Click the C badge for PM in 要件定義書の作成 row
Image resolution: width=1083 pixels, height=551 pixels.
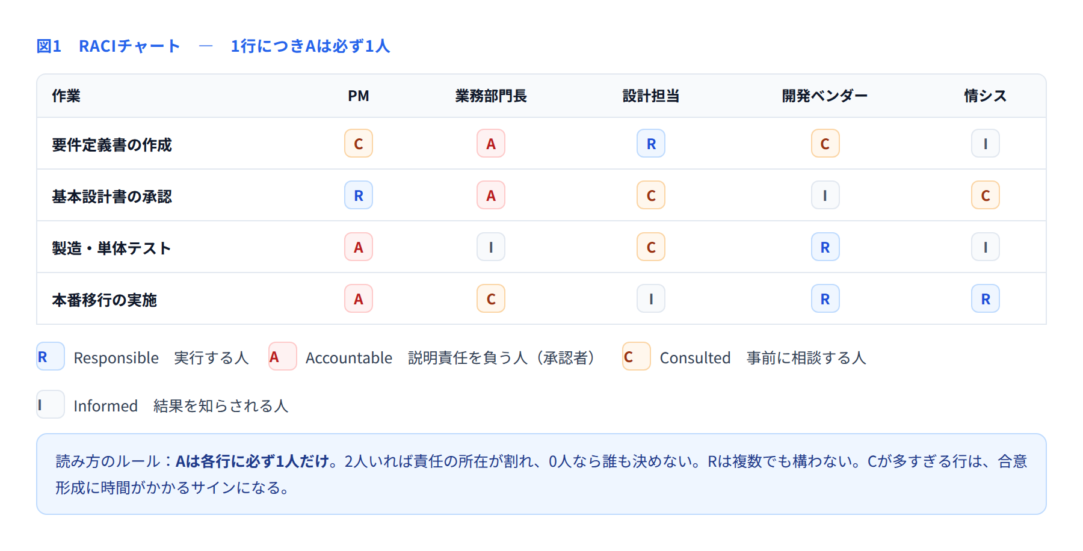(359, 144)
